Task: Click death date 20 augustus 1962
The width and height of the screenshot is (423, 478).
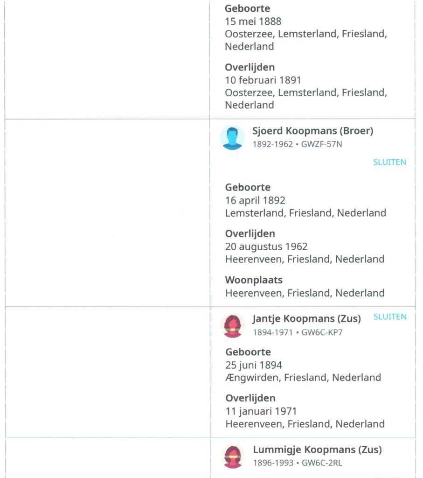Action: pyautogui.click(x=266, y=246)
